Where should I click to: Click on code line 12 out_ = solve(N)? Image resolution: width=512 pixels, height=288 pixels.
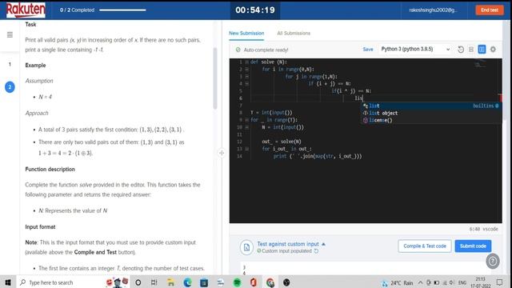pos(282,142)
